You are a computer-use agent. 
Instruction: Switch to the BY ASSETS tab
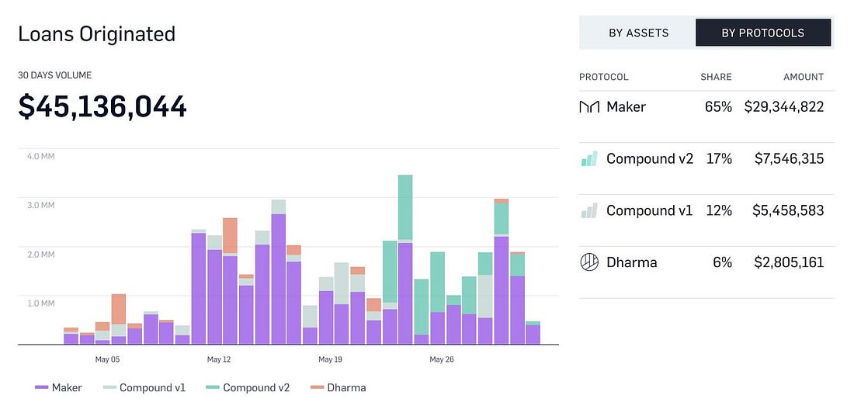pos(638,33)
